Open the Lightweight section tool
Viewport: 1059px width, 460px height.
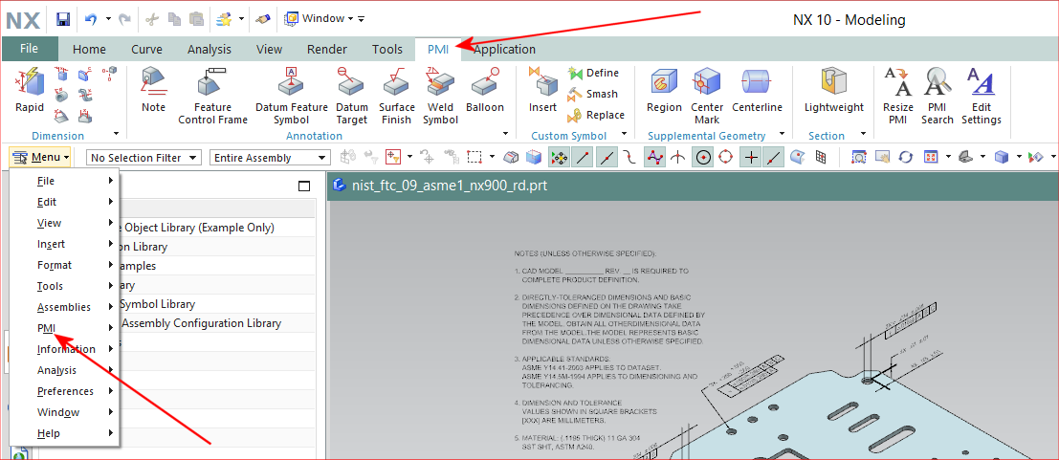(834, 90)
